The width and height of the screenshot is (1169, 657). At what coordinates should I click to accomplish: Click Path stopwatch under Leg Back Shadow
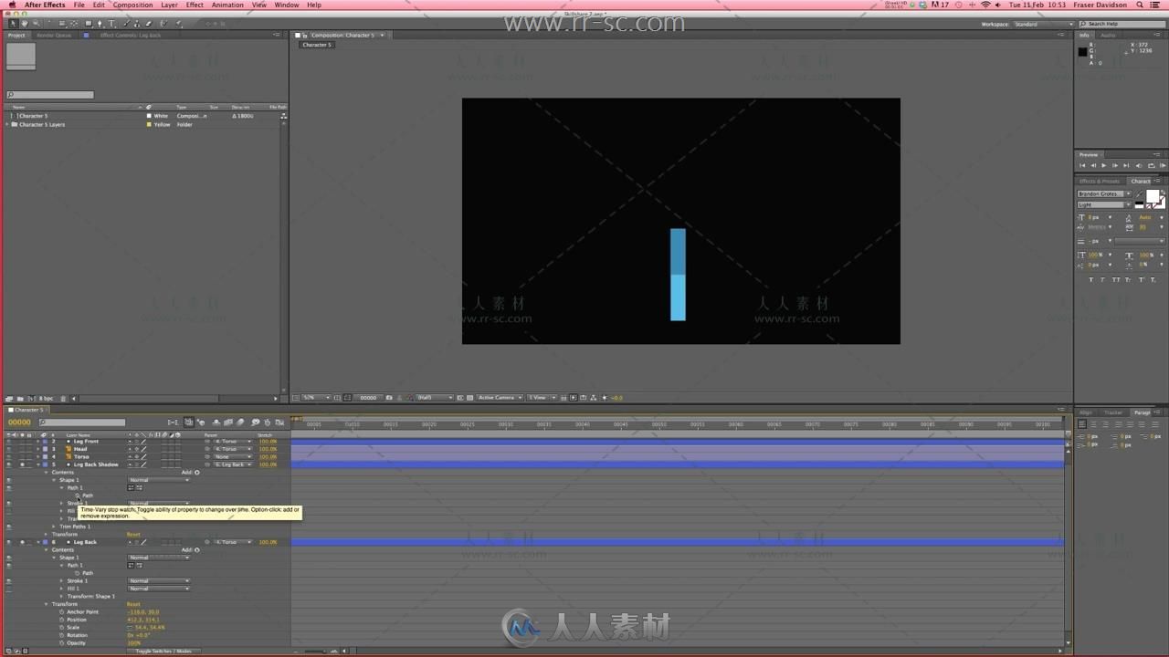click(x=78, y=495)
